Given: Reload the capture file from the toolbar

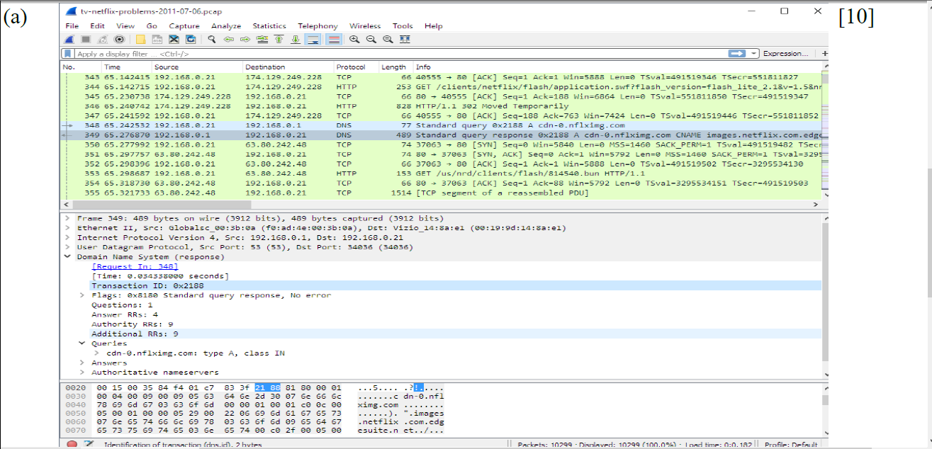Looking at the screenshot, I should tap(191, 39).
